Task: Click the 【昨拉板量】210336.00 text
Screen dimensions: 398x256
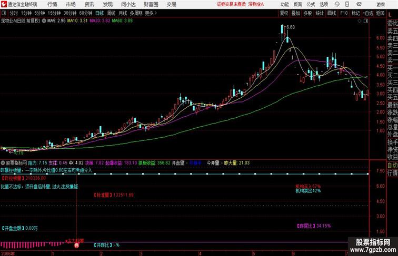Action: click(23, 178)
